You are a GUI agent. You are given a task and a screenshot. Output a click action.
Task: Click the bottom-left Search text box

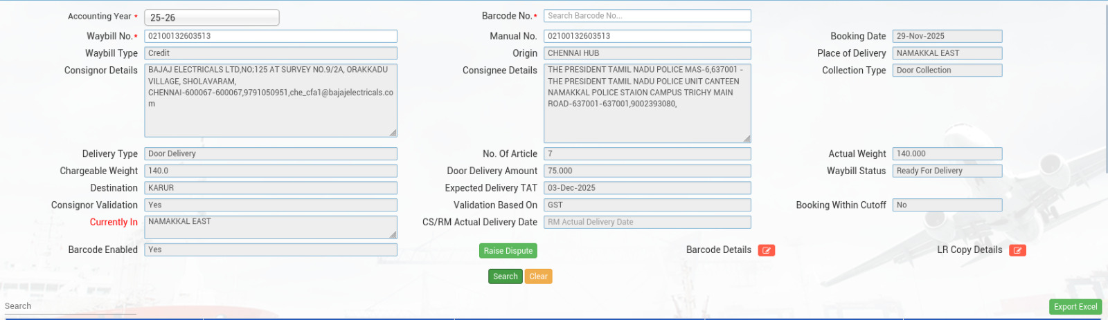click(x=69, y=306)
